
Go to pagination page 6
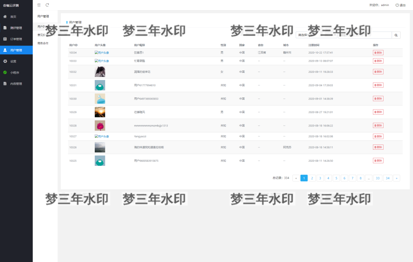point(344,178)
